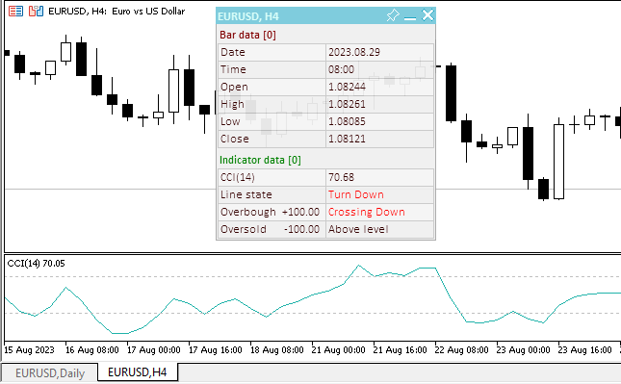Viewport: 621px width, 384px height.
Task: Click the red Market Watch list icon
Action: [15, 12]
